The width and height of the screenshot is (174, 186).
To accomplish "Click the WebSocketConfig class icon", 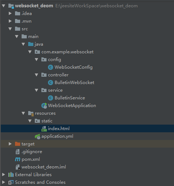I will [51, 67].
